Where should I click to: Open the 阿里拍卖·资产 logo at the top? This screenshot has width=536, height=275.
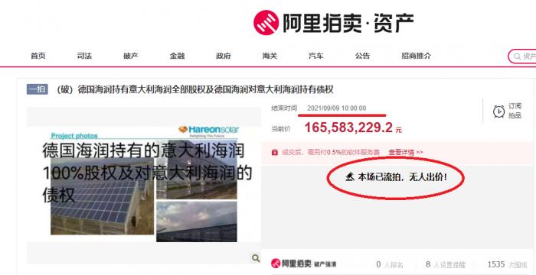tap(333, 22)
